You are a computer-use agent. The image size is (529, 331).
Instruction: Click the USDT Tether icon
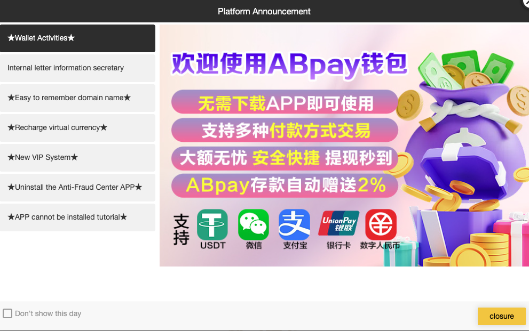(212, 224)
